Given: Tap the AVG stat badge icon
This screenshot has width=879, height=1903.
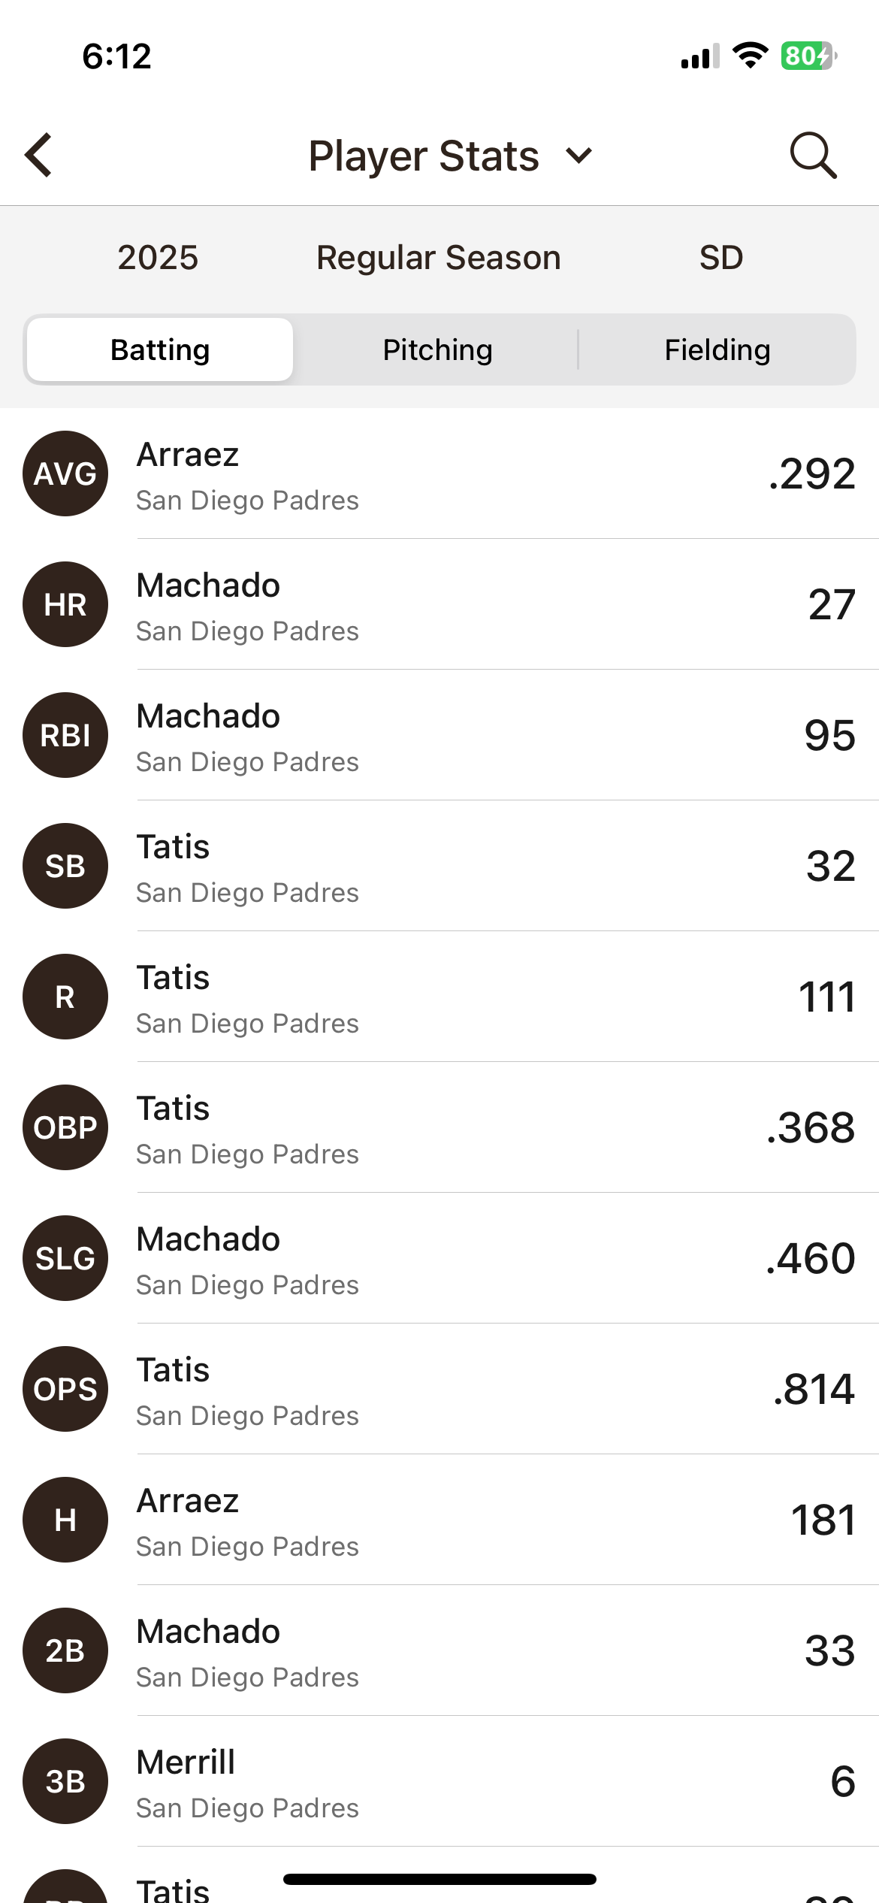Looking at the screenshot, I should pyautogui.click(x=65, y=473).
